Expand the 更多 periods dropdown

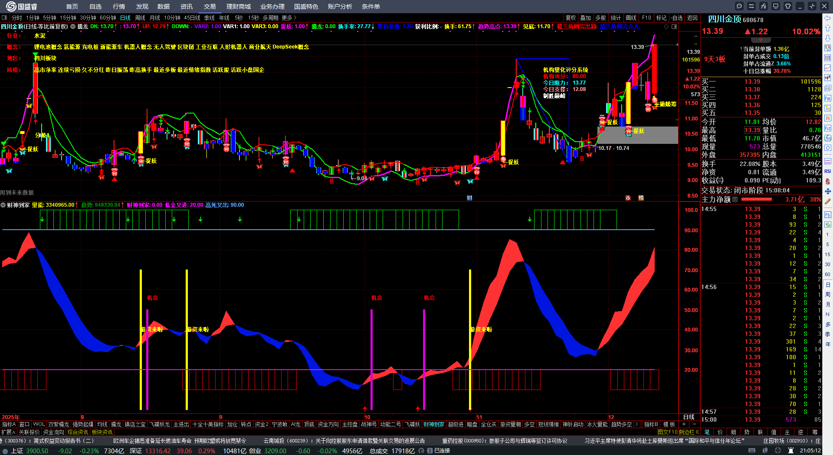[x=289, y=18]
